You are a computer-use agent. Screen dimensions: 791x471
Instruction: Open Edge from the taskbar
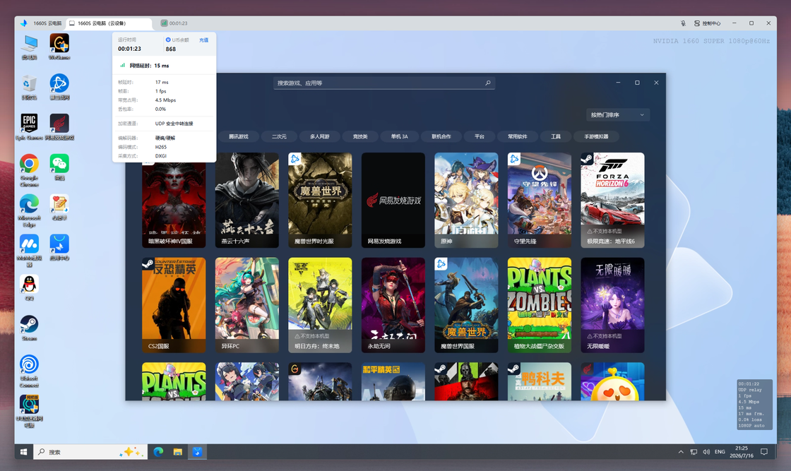(x=158, y=452)
